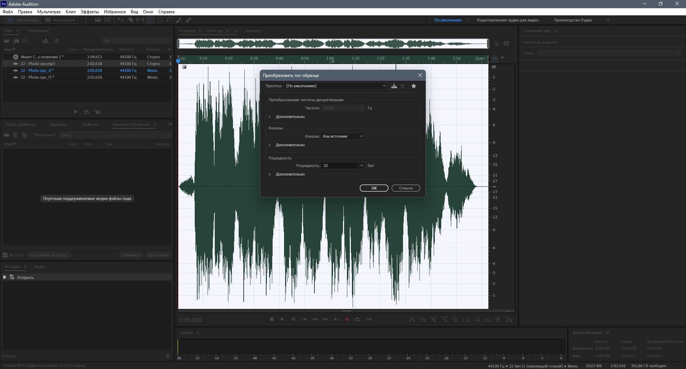Start playback in the editor transport
Viewport: 686px width, 369px height.
point(282,319)
